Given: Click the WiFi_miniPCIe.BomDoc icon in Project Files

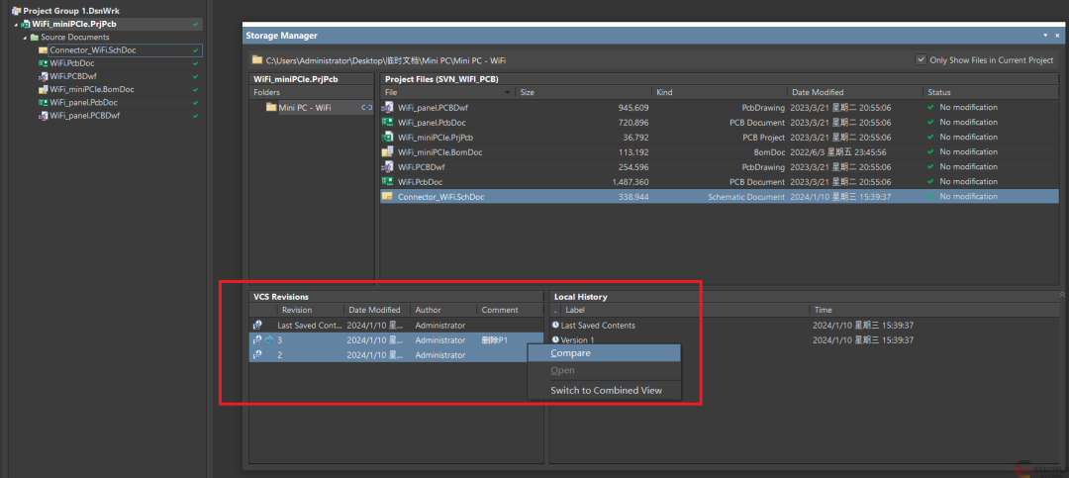Looking at the screenshot, I should click(x=388, y=151).
